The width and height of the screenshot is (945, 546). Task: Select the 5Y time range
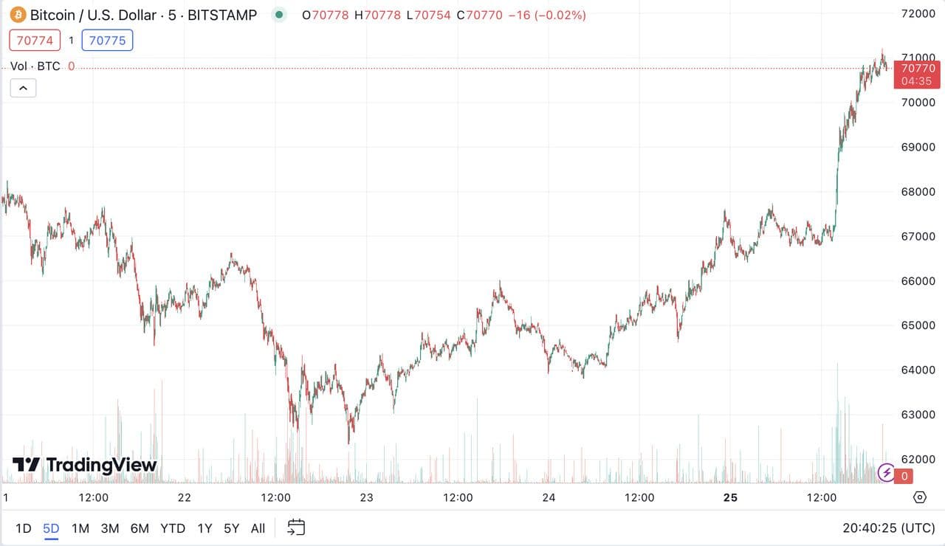point(232,528)
